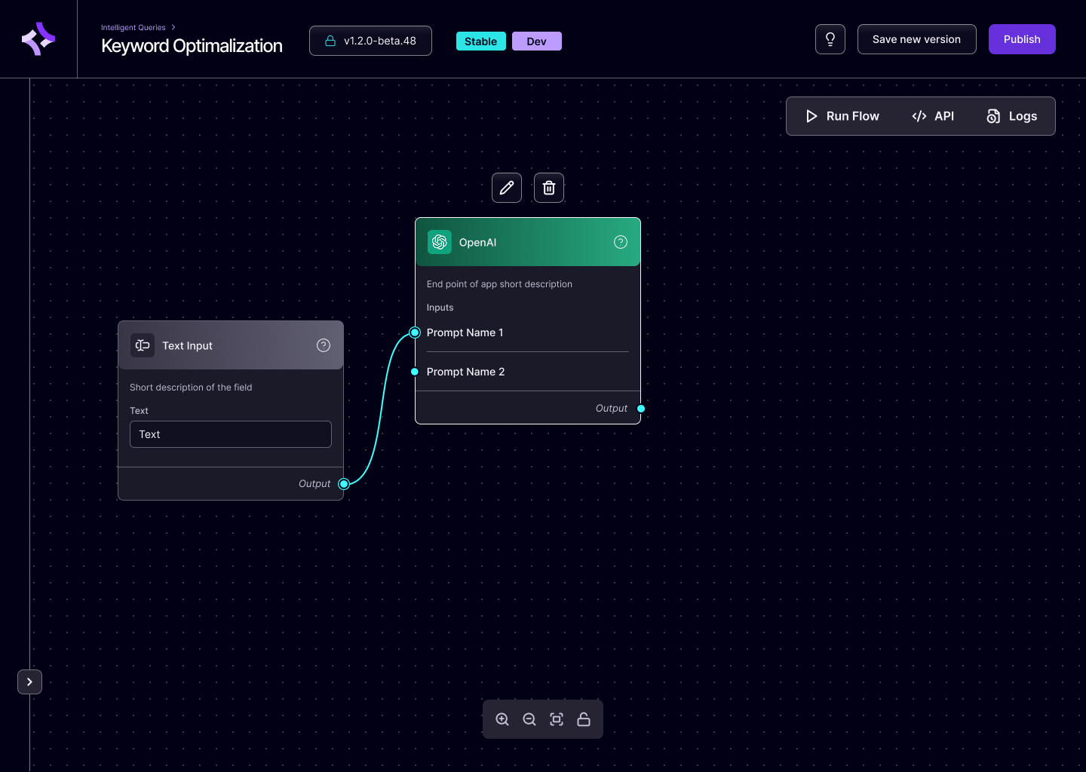This screenshot has width=1086, height=772.
Task: Click the app logo in the top left corner
Action: point(38,38)
